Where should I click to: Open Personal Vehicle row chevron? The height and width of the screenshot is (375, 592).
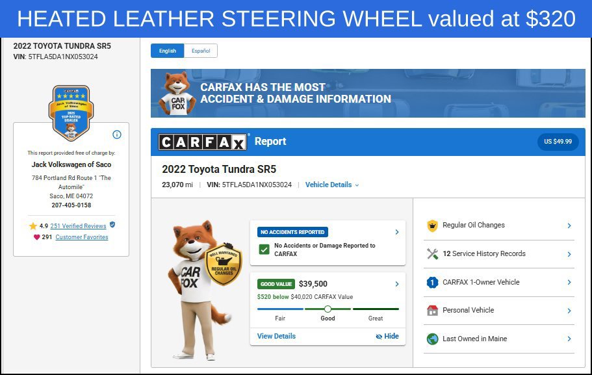(569, 311)
